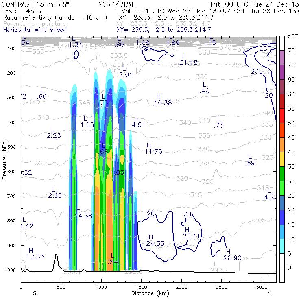Click the 'Distance (km)' horizontal axis title
301x301 pixels.
point(150,293)
